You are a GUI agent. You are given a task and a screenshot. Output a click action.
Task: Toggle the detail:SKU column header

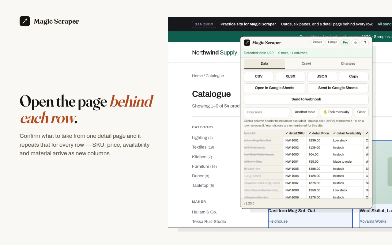(x=295, y=133)
